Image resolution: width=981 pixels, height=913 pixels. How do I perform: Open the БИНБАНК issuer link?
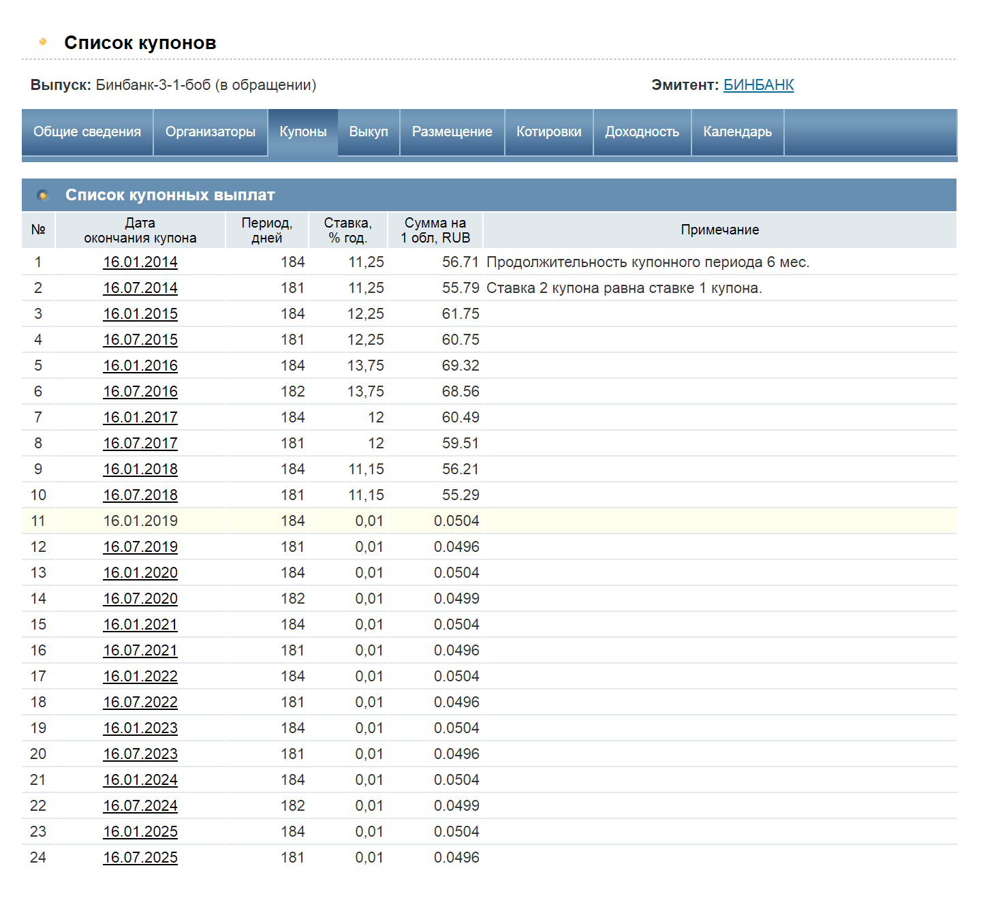coord(758,85)
